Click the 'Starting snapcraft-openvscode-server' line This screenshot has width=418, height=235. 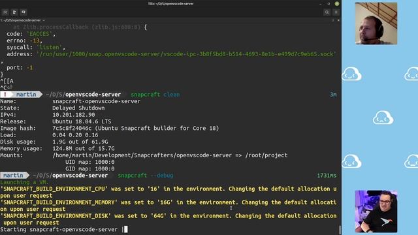coord(59,229)
